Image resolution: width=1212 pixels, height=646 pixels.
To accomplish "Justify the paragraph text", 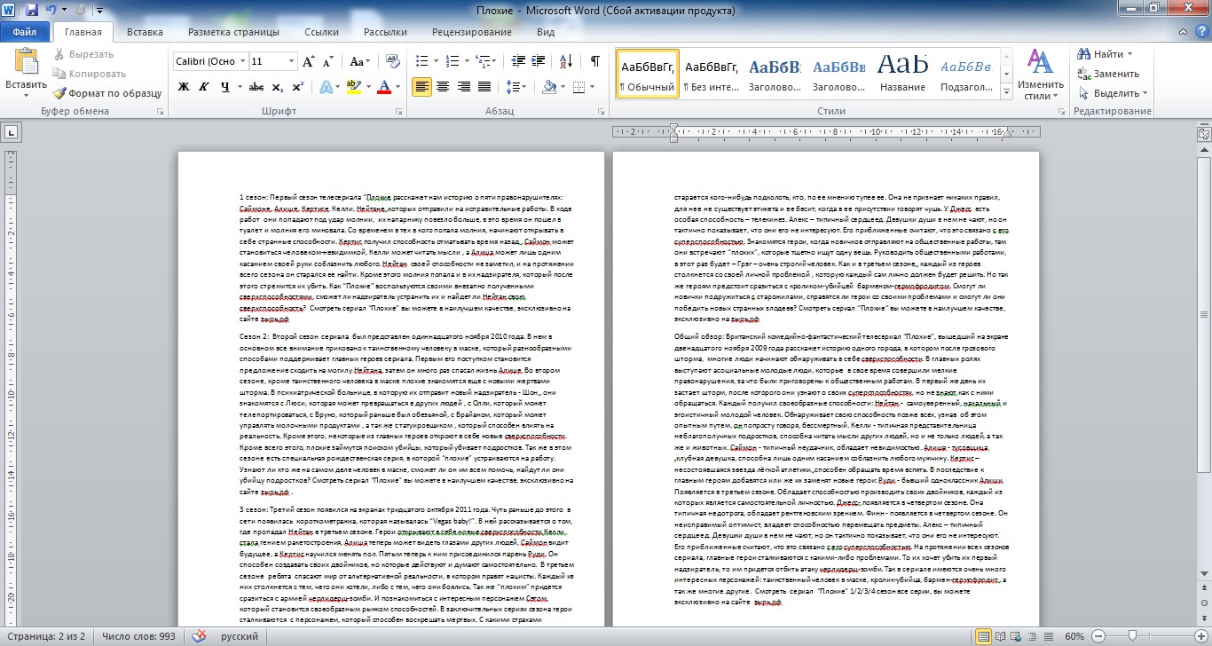I will point(483,86).
